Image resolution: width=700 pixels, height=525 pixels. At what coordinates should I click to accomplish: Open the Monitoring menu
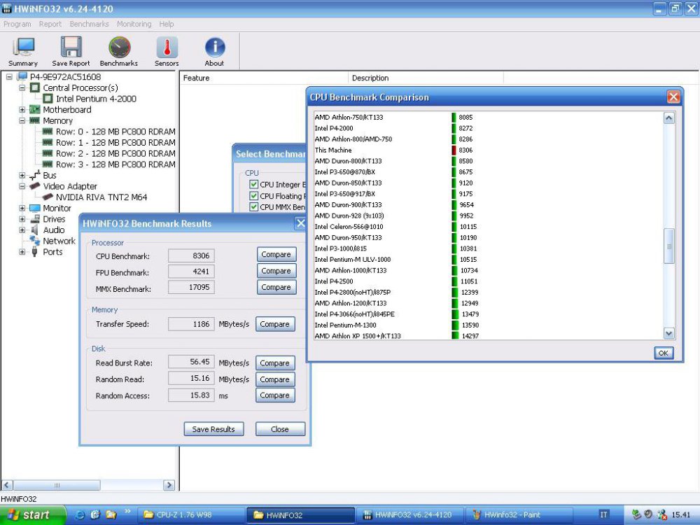pyautogui.click(x=134, y=24)
